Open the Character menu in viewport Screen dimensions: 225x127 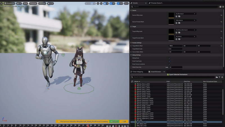(33, 3)
